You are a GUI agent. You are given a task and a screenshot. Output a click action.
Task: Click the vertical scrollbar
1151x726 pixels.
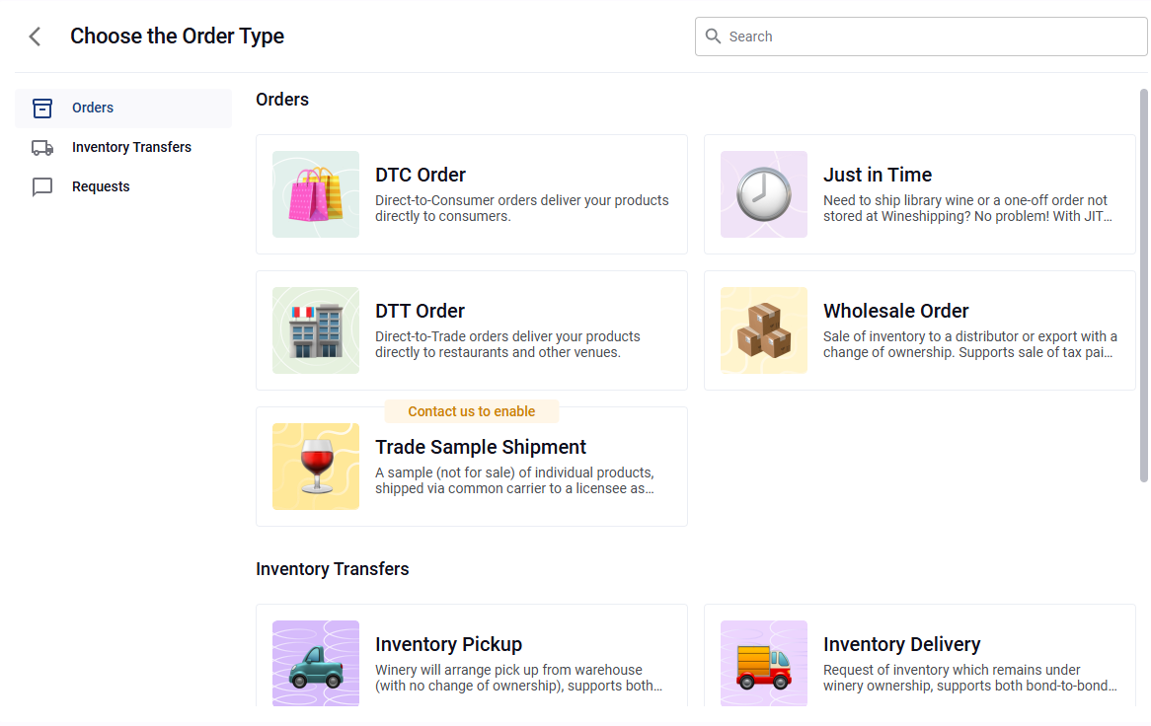click(x=1144, y=286)
